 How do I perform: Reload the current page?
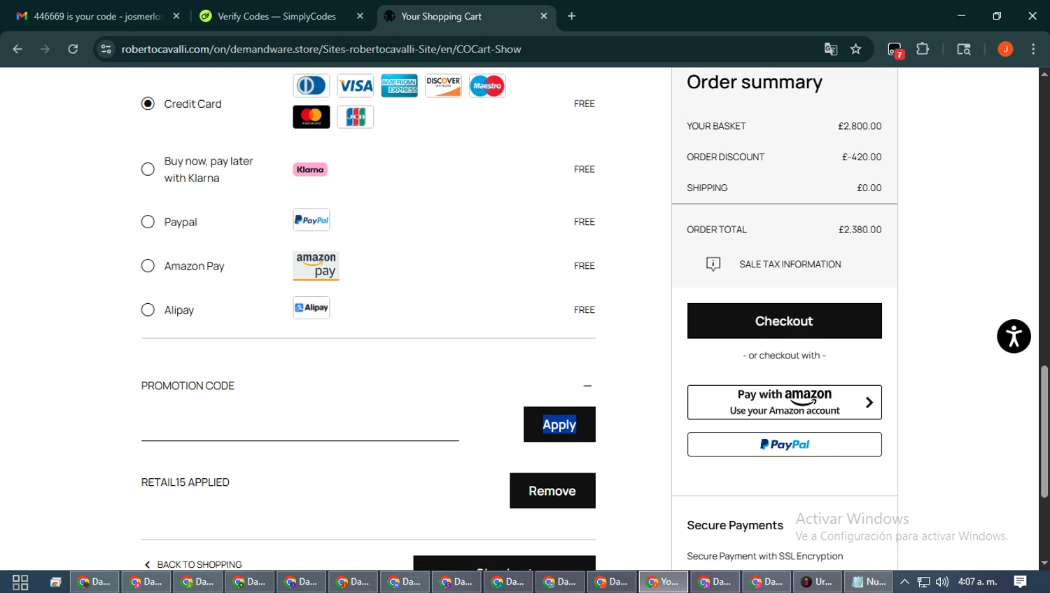click(73, 49)
